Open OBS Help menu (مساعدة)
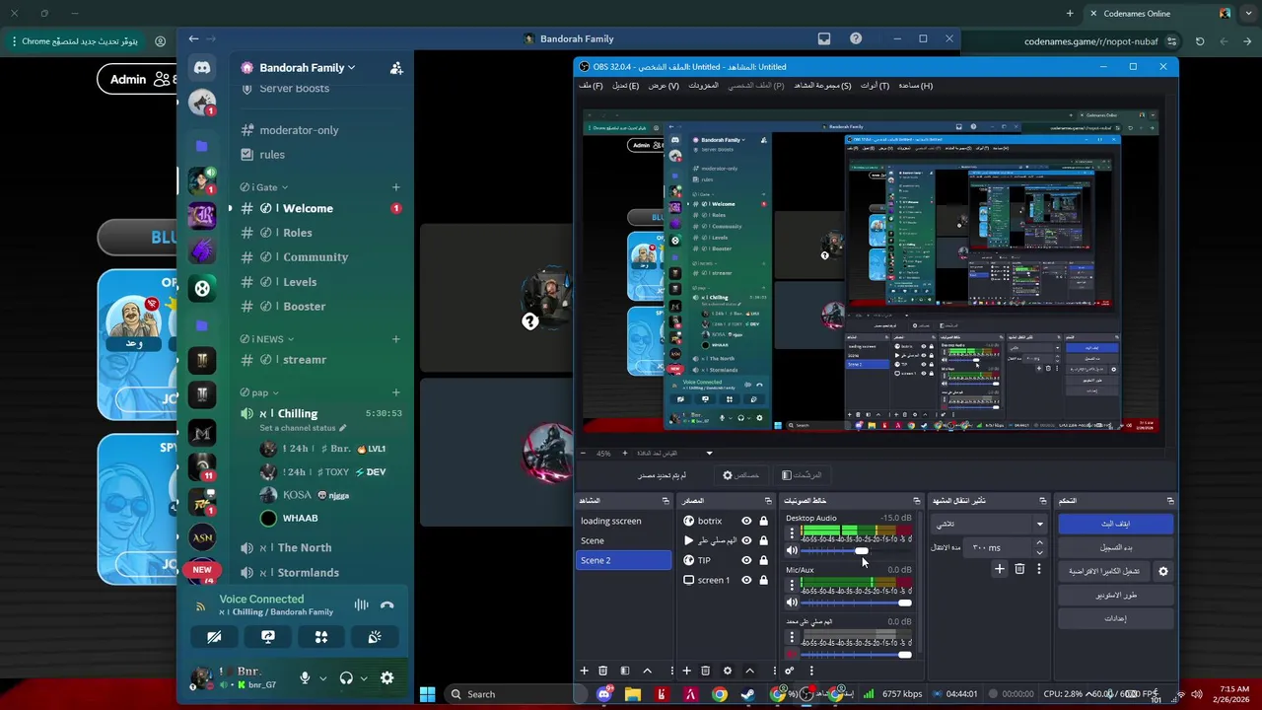This screenshot has height=710, width=1262. click(x=915, y=86)
